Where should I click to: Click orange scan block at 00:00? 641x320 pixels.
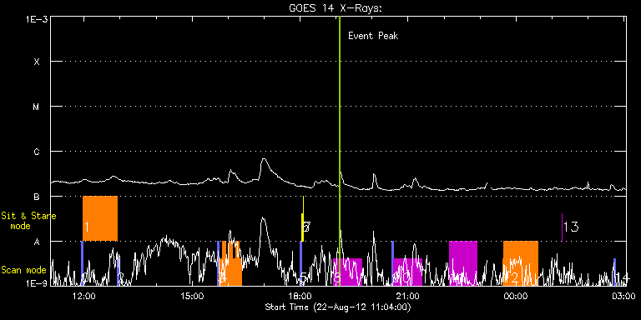[521, 262]
